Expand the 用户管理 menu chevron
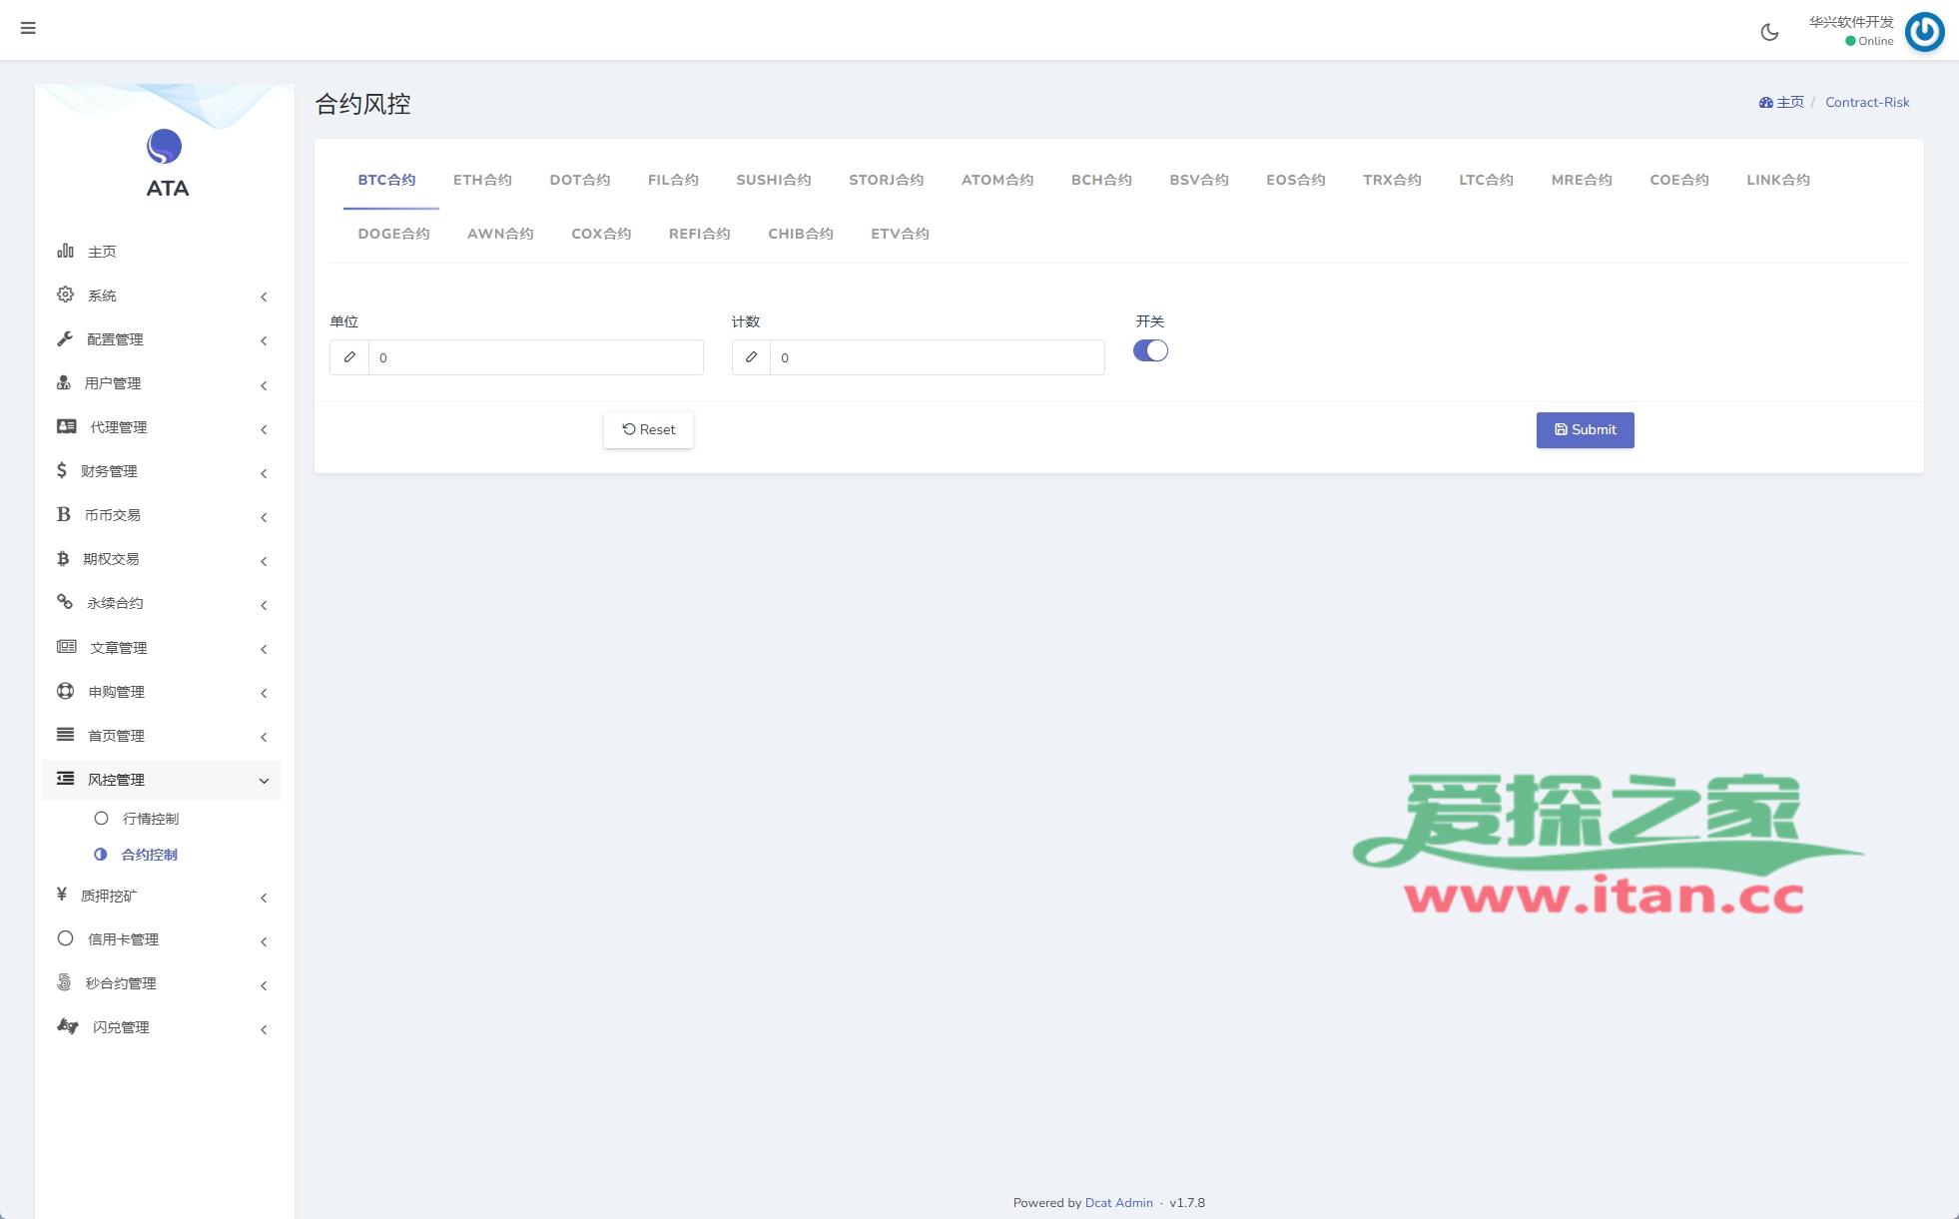The image size is (1959, 1219). point(264,384)
